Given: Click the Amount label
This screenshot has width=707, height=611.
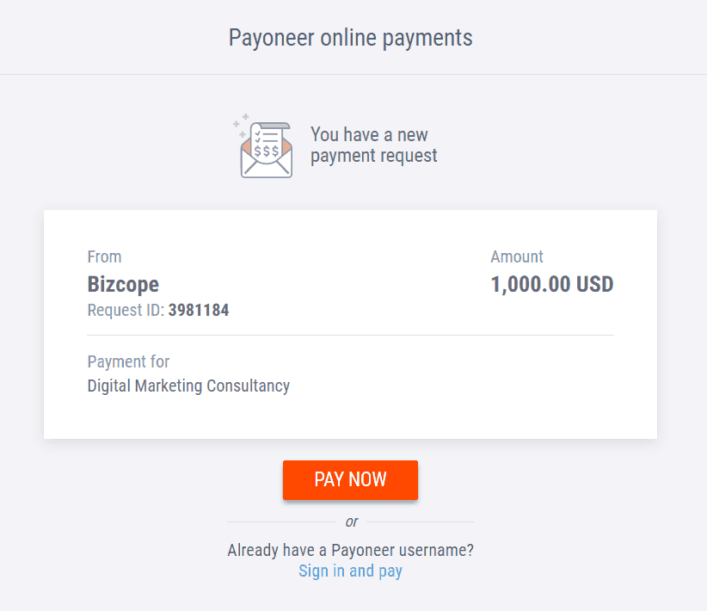Looking at the screenshot, I should (x=517, y=256).
